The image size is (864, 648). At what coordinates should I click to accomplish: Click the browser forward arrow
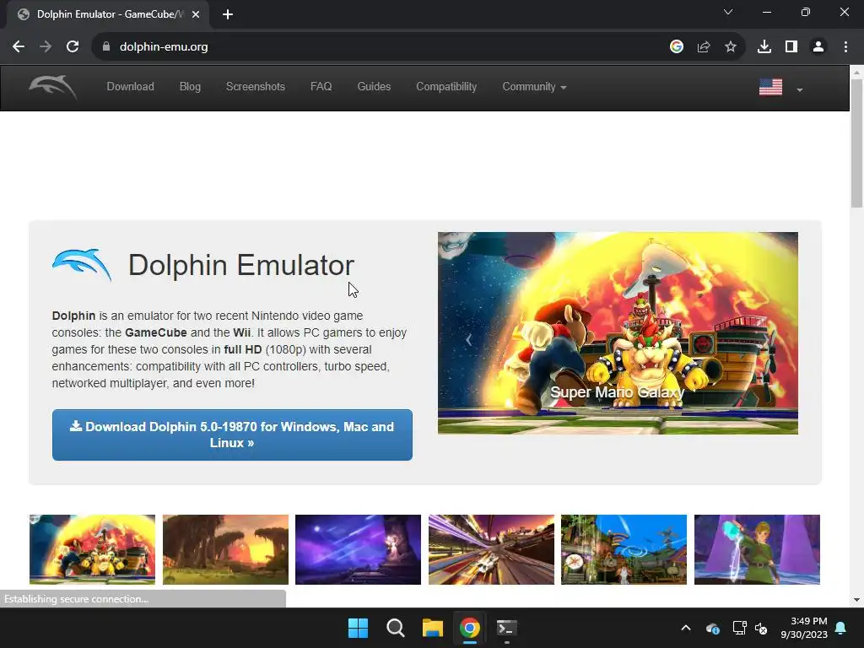coord(46,47)
